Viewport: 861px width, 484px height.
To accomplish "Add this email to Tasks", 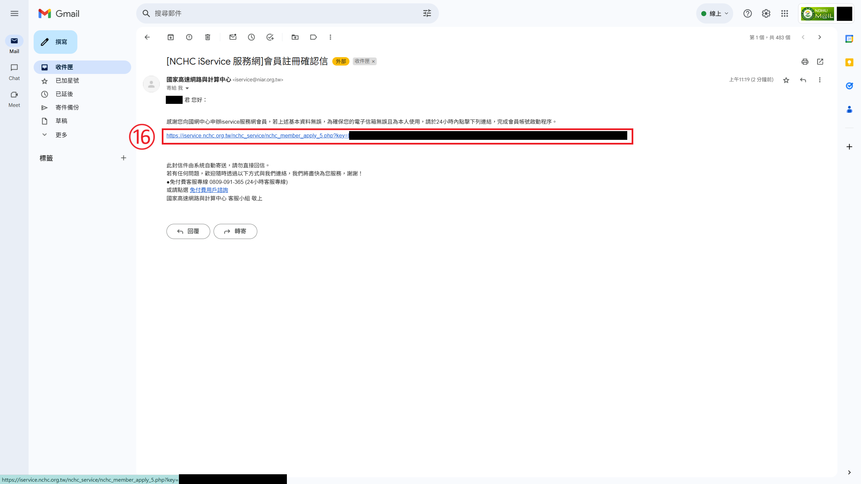I will [270, 37].
